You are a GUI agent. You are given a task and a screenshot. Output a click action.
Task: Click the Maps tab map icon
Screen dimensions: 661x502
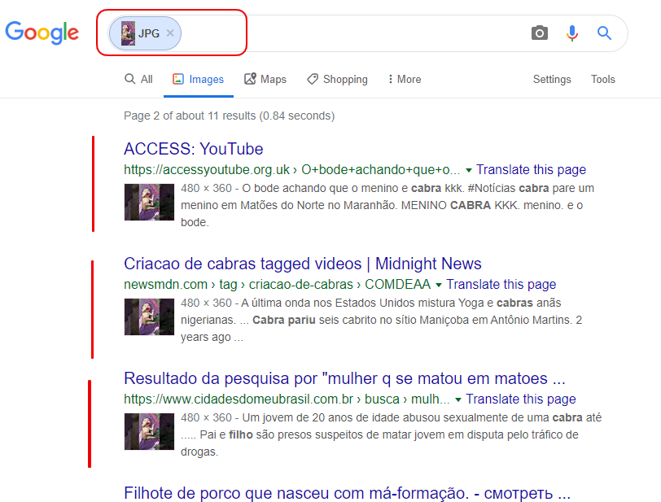tap(250, 79)
